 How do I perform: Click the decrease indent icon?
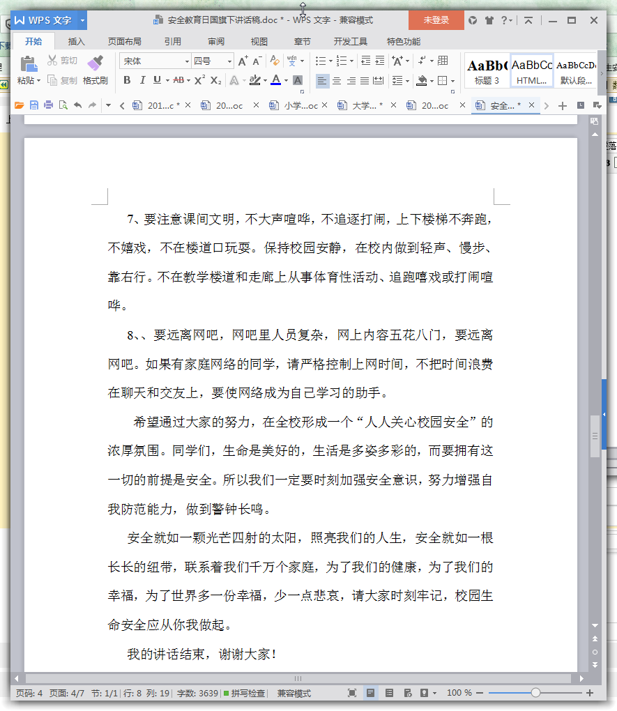[365, 61]
